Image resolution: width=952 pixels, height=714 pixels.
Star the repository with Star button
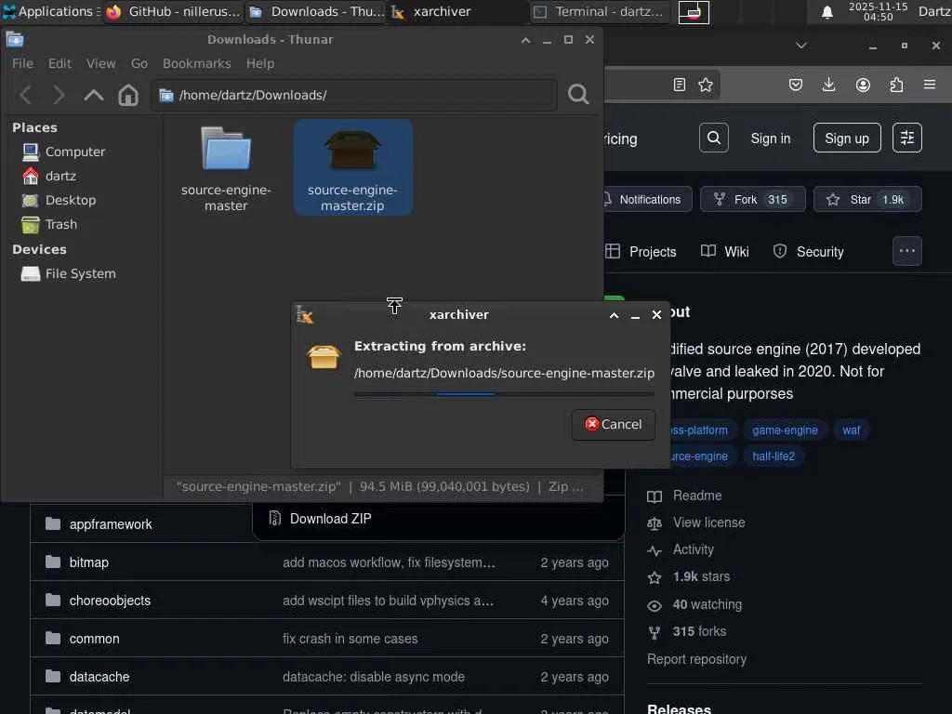[x=867, y=199]
